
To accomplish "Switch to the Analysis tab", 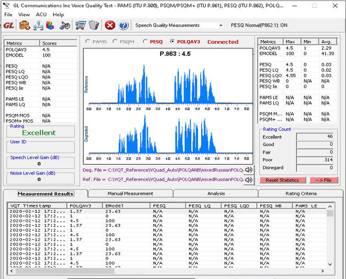I will pyautogui.click(x=216, y=193).
